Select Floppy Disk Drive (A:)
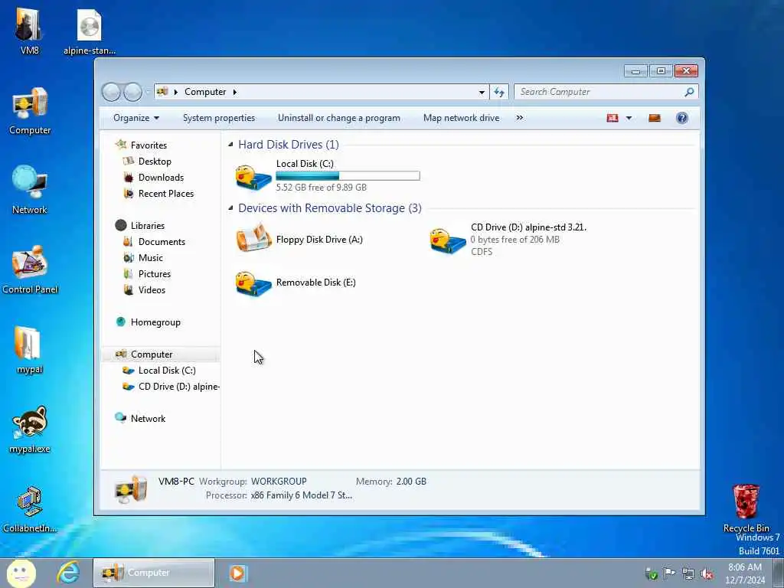 299,240
